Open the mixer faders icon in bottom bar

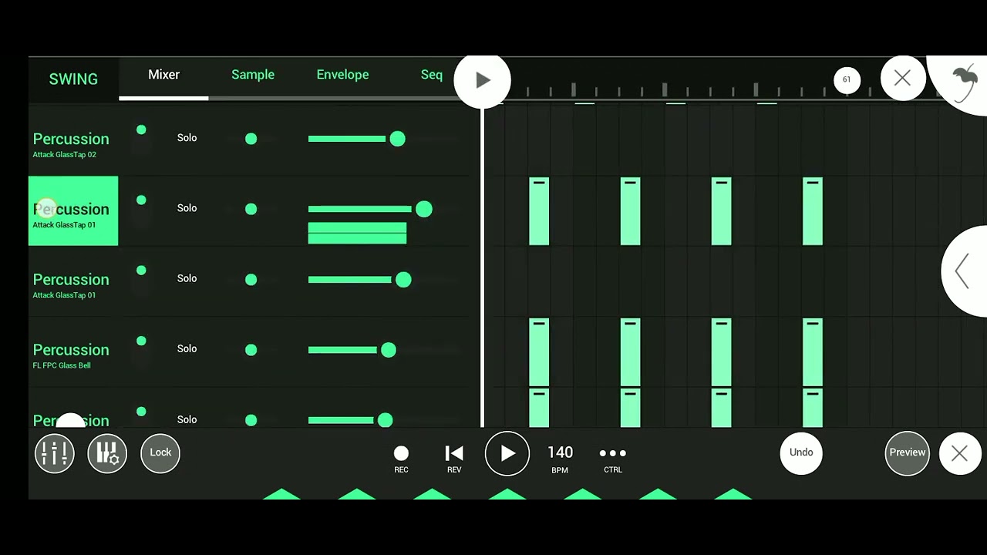(55, 453)
